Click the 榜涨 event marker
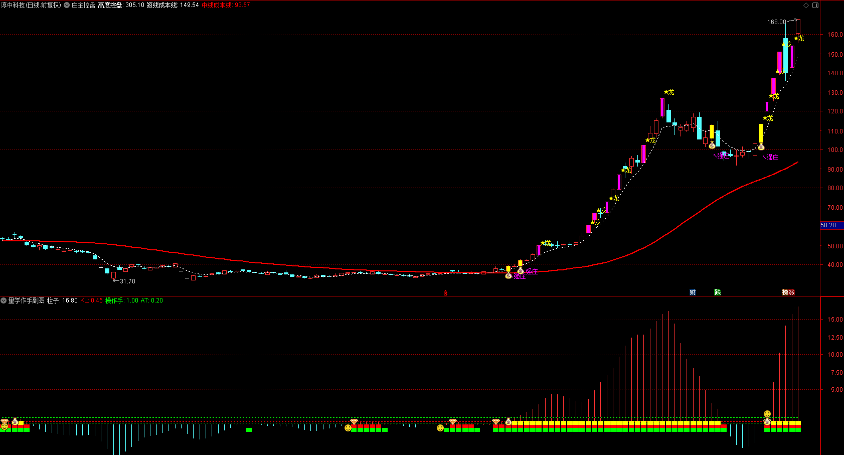This screenshot has width=844, height=455. pyautogui.click(x=788, y=292)
